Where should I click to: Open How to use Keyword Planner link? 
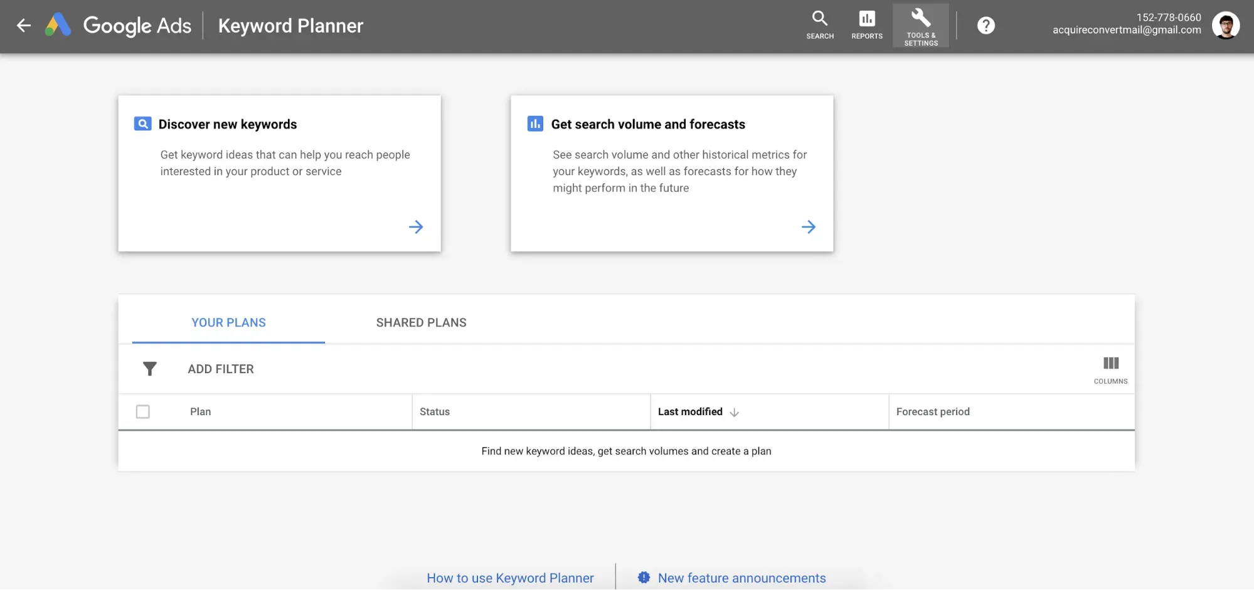tap(510, 577)
